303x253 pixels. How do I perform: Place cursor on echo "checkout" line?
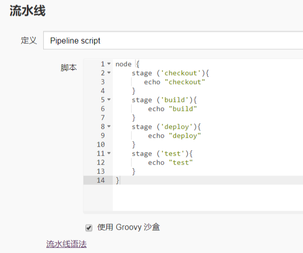(174, 82)
